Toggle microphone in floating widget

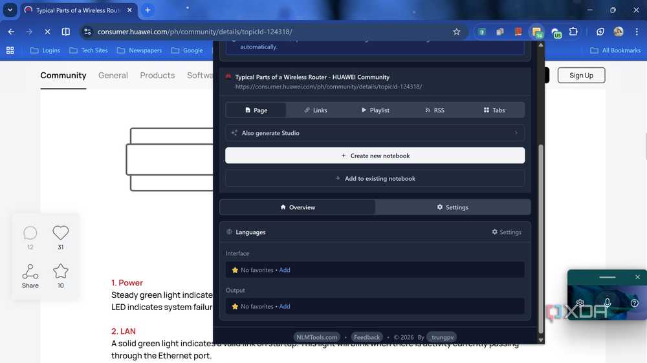pyautogui.click(x=607, y=303)
